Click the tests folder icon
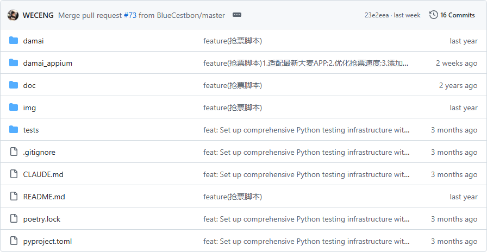 tap(14, 130)
